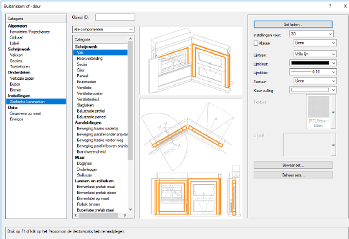Select Verticale zijden under Onderdelen
Screen dimensions: 349x239
tap(22, 79)
